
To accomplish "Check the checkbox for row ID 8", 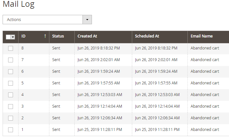I will [10, 48].
